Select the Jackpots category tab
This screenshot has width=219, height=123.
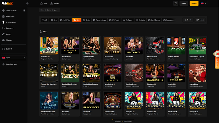127,20
